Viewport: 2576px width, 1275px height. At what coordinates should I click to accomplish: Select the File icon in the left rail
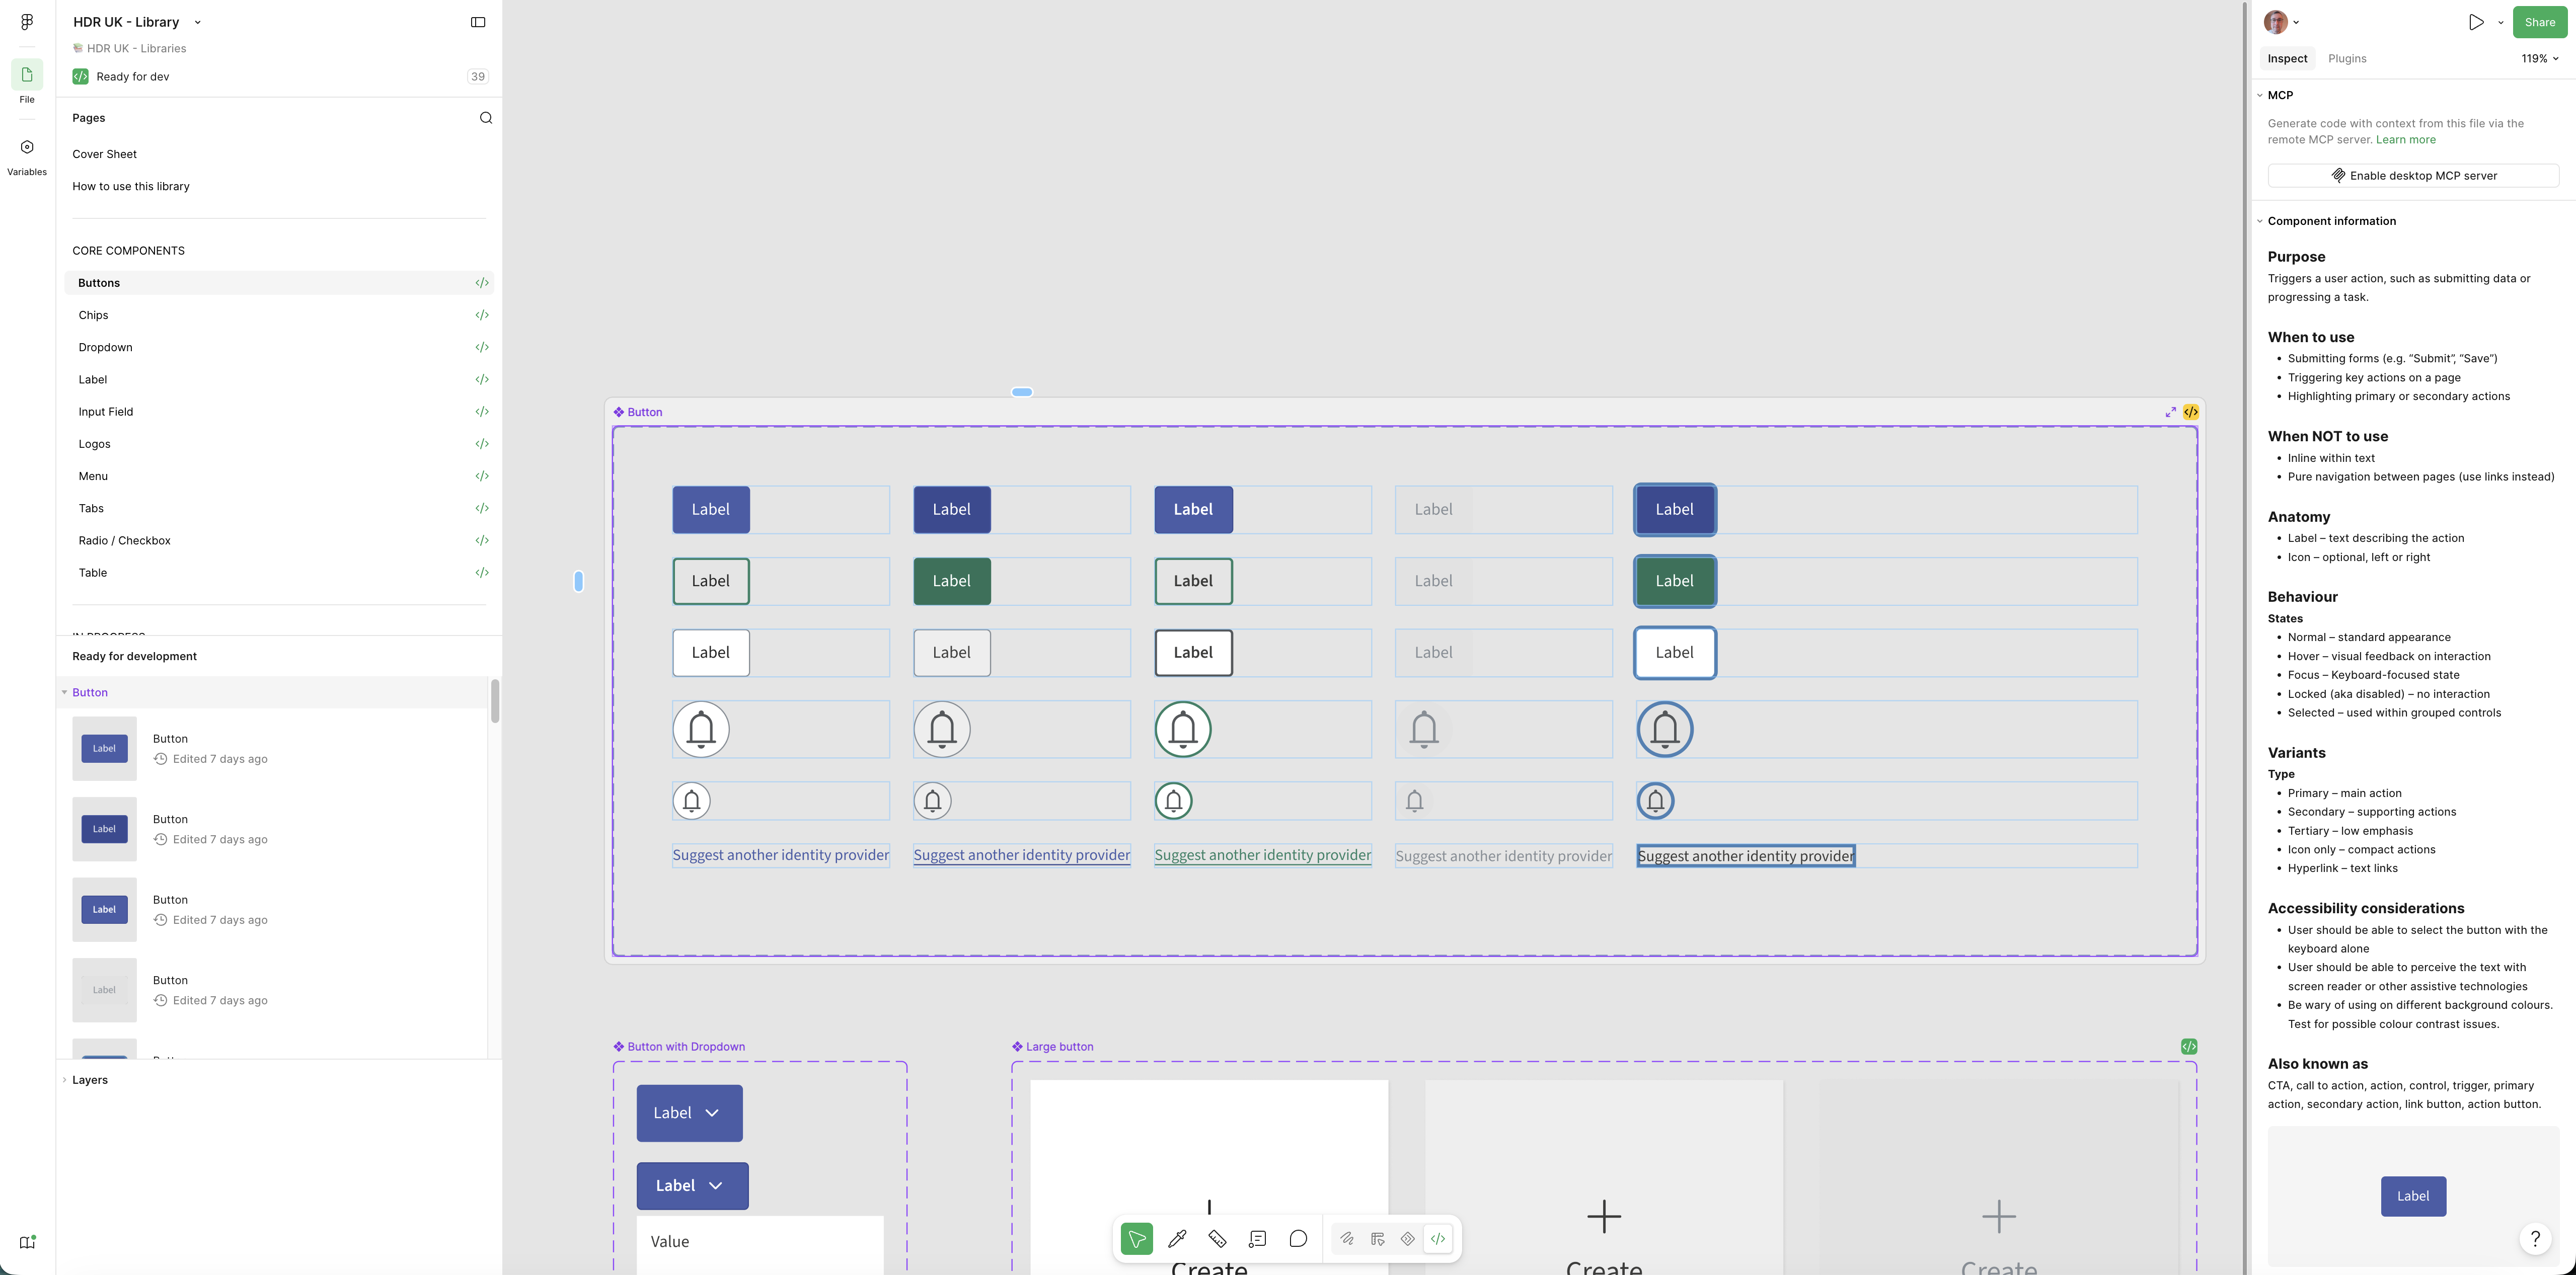click(x=27, y=75)
